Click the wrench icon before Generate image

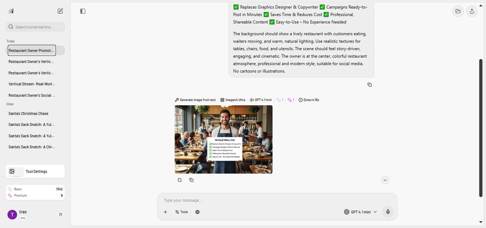[177, 100]
